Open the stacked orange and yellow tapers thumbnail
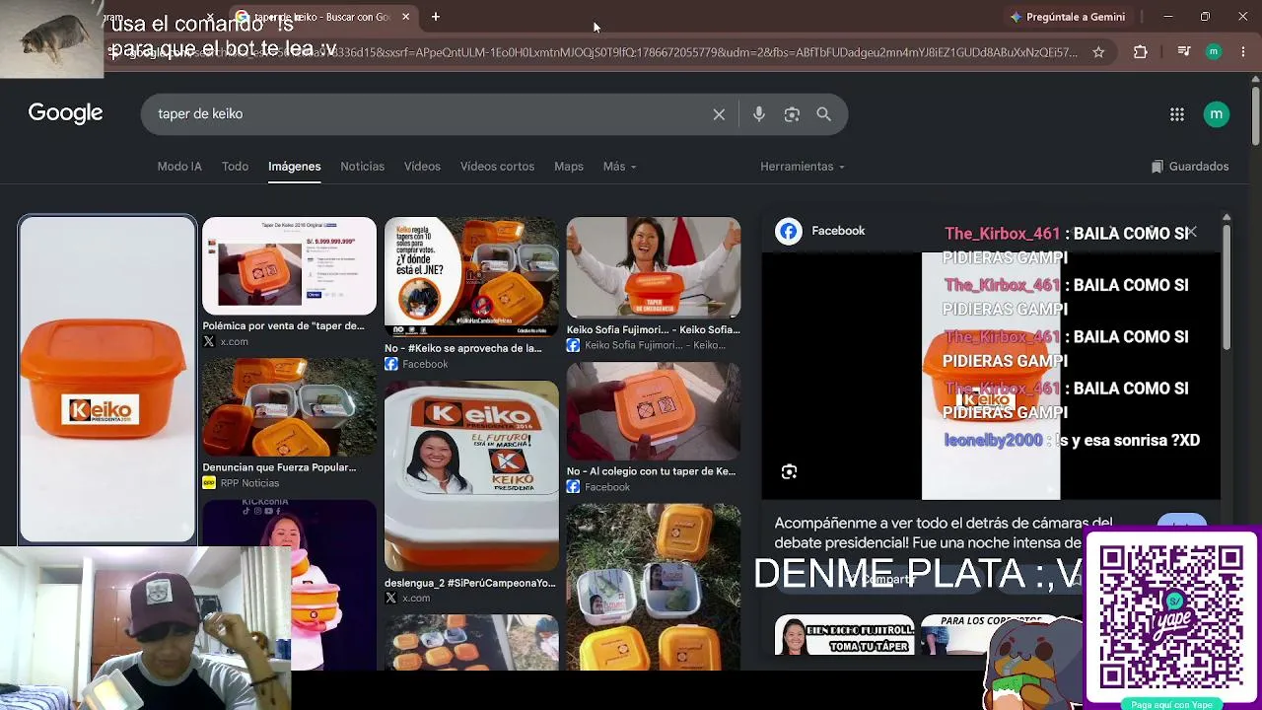 pyautogui.click(x=653, y=588)
